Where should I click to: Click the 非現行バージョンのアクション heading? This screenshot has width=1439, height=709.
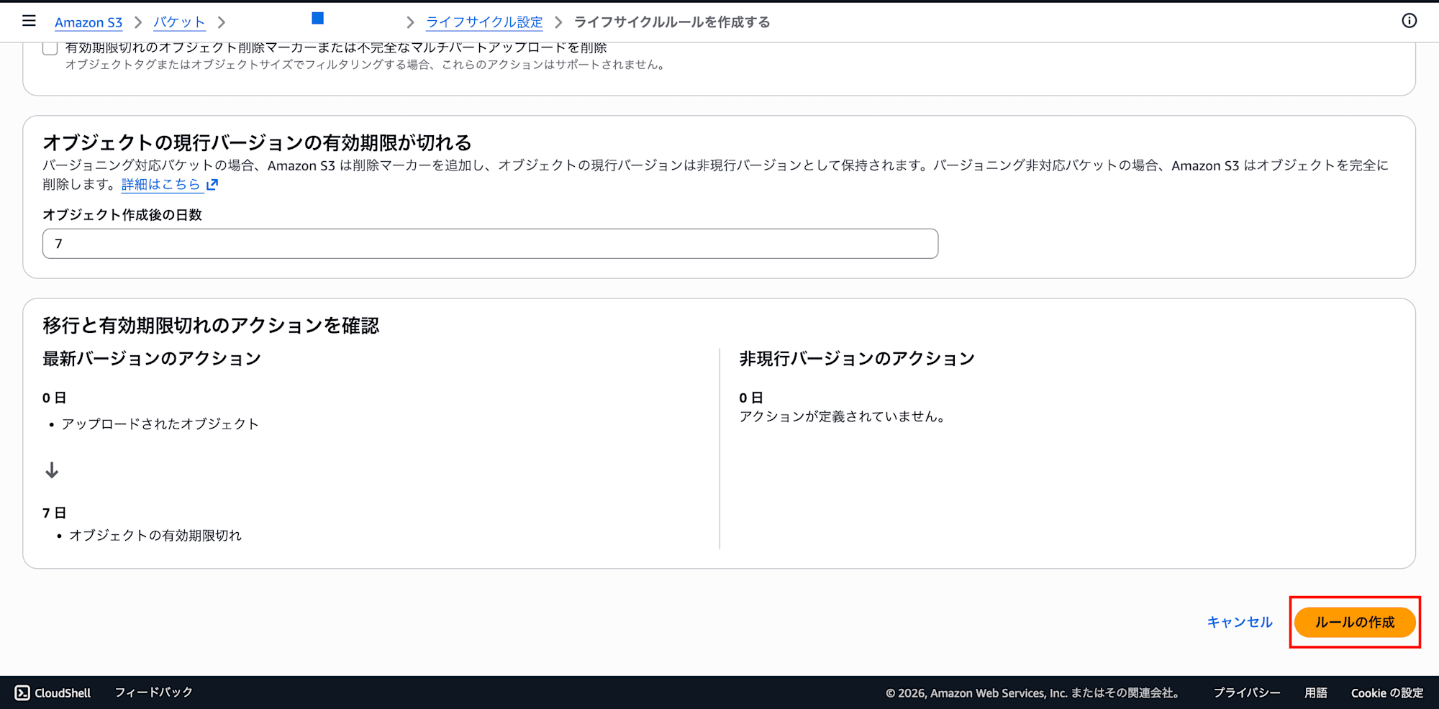click(x=857, y=358)
